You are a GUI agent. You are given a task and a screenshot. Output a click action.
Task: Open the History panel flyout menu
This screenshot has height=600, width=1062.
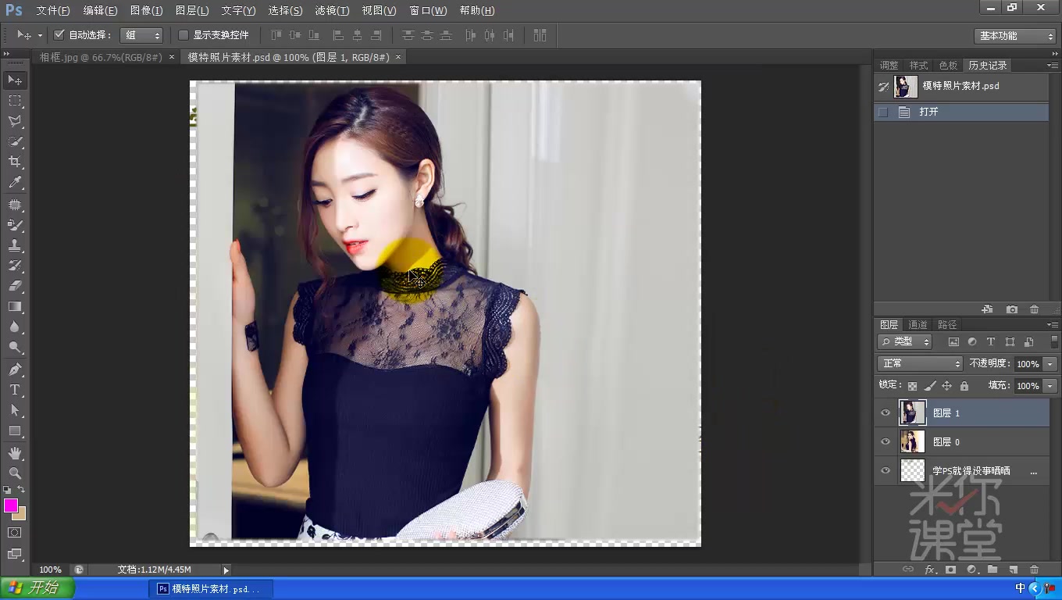click(x=1053, y=65)
